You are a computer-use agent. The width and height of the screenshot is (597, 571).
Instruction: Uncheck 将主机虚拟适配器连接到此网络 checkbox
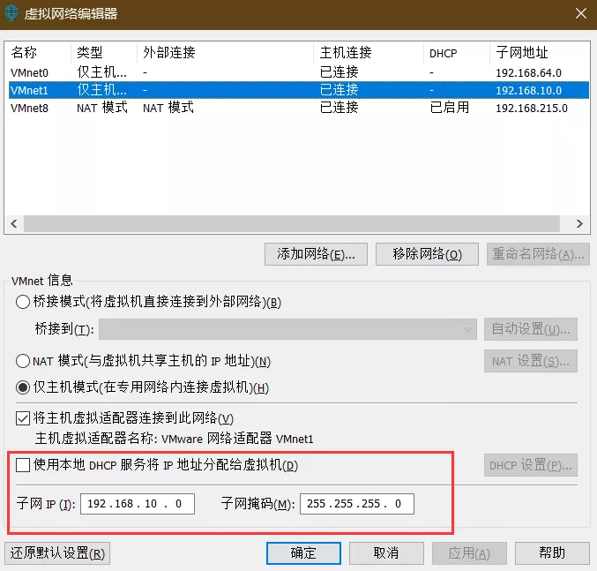pyautogui.click(x=23, y=417)
